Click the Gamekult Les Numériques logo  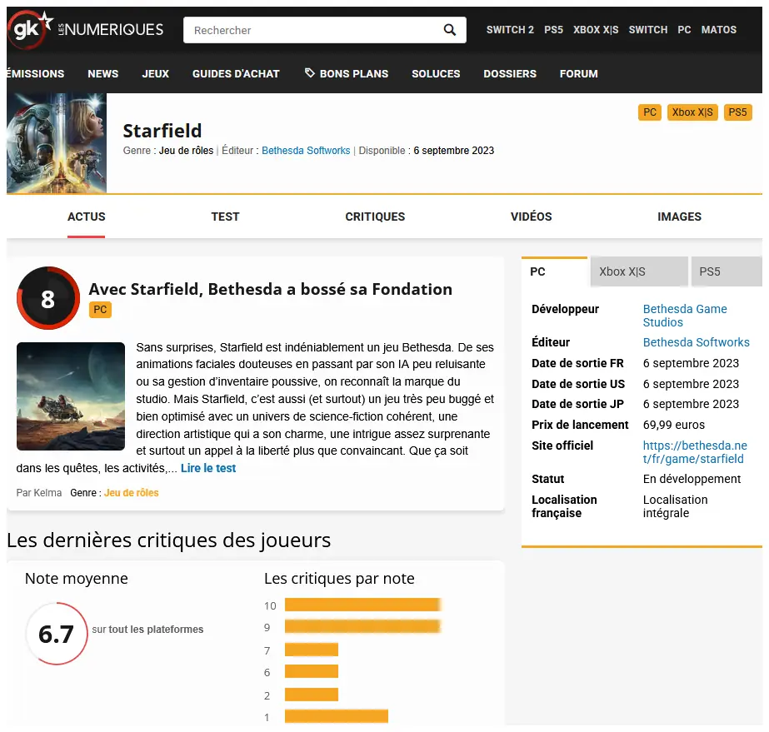tap(85, 30)
